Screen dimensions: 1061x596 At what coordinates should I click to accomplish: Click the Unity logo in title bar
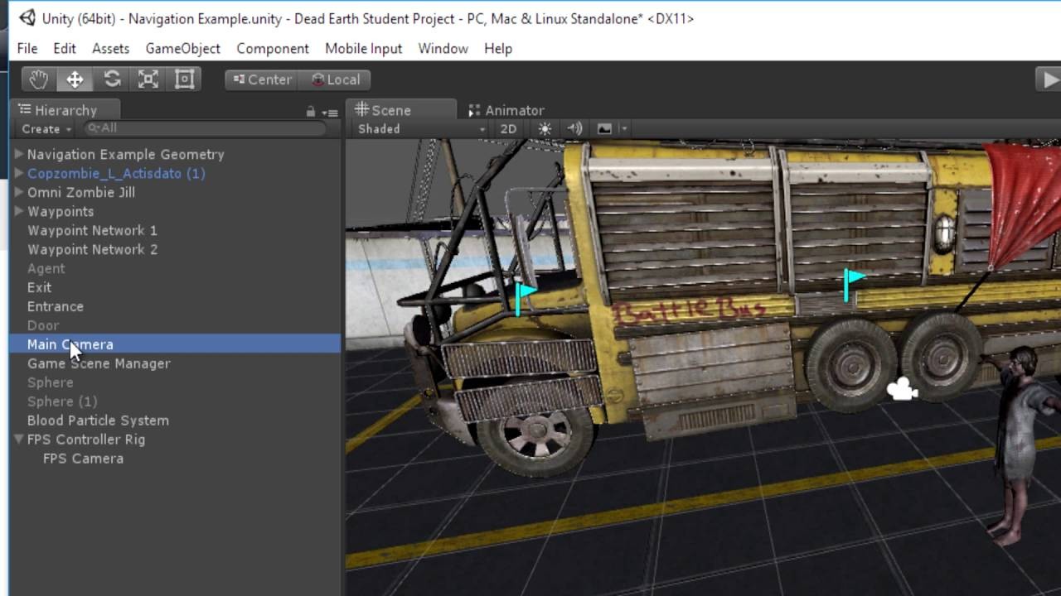tap(27, 18)
